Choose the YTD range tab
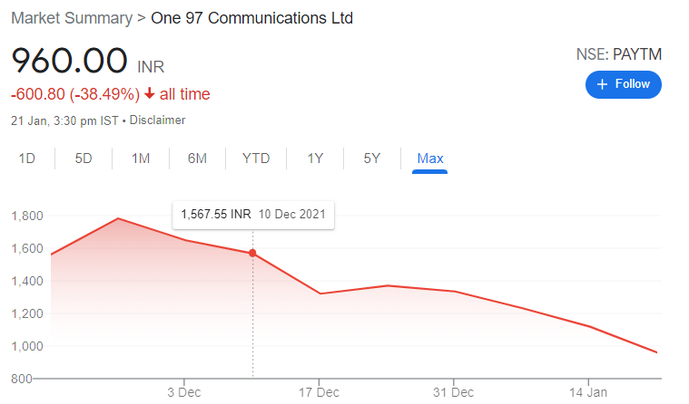 [x=256, y=159]
